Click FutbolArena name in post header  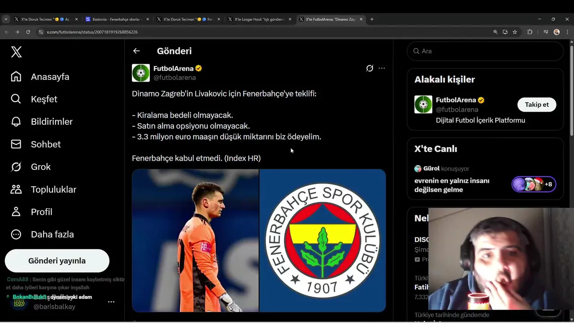(x=174, y=68)
